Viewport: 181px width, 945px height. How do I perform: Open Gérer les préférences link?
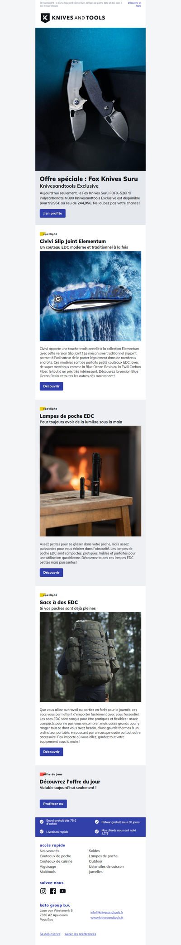[x=80, y=934]
